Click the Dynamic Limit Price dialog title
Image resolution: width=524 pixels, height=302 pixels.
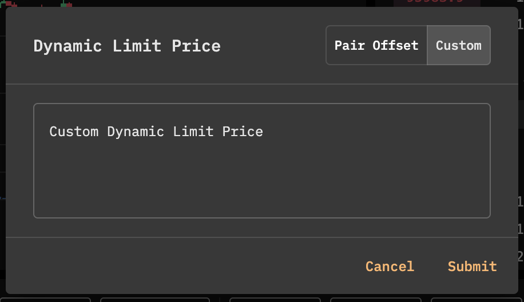[x=127, y=46]
